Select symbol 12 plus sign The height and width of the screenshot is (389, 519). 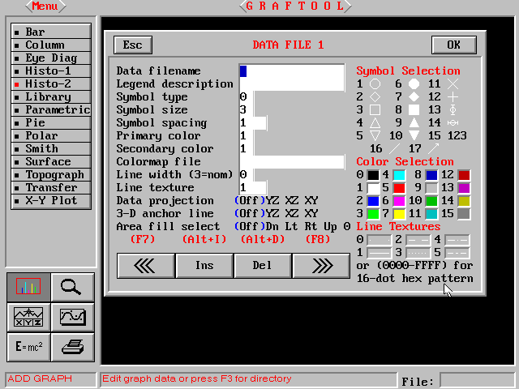[453, 97]
